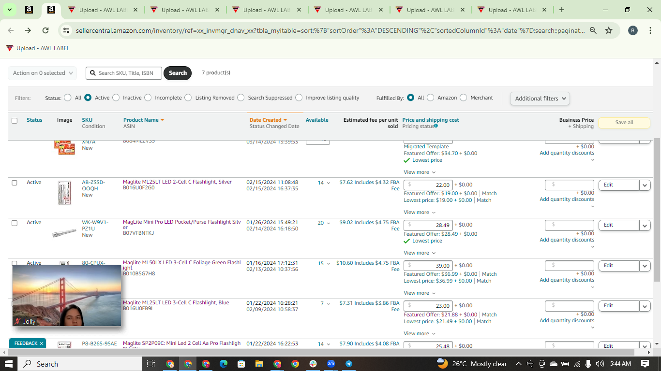Select the Incomplete status filter
This screenshot has width=661, height=371.
point(148,98)
